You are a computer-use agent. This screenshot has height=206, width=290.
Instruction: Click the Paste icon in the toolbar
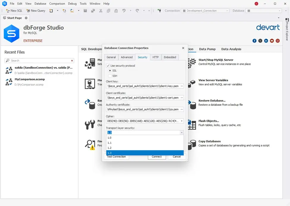click(116, 11)
